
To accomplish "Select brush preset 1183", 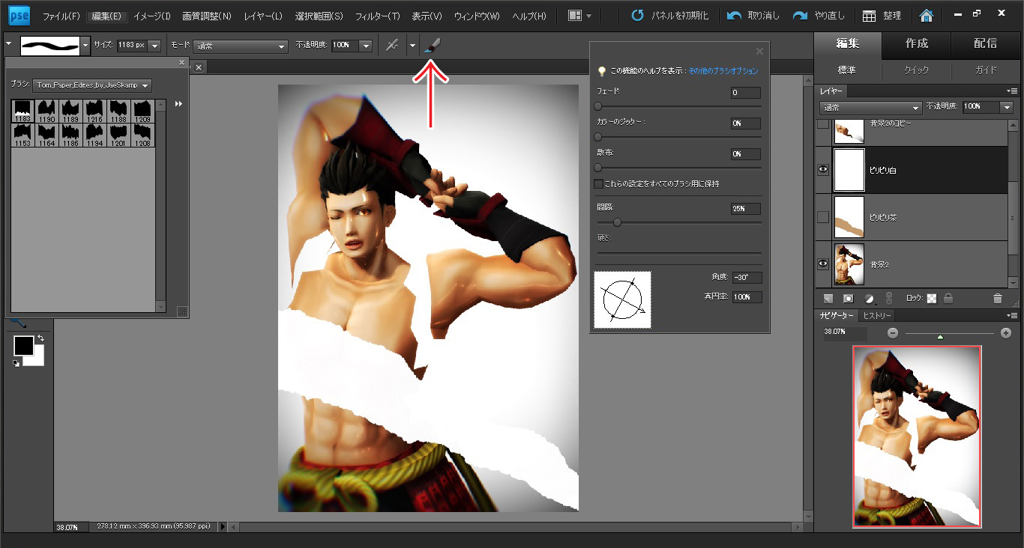I will (x=22, y=112).
